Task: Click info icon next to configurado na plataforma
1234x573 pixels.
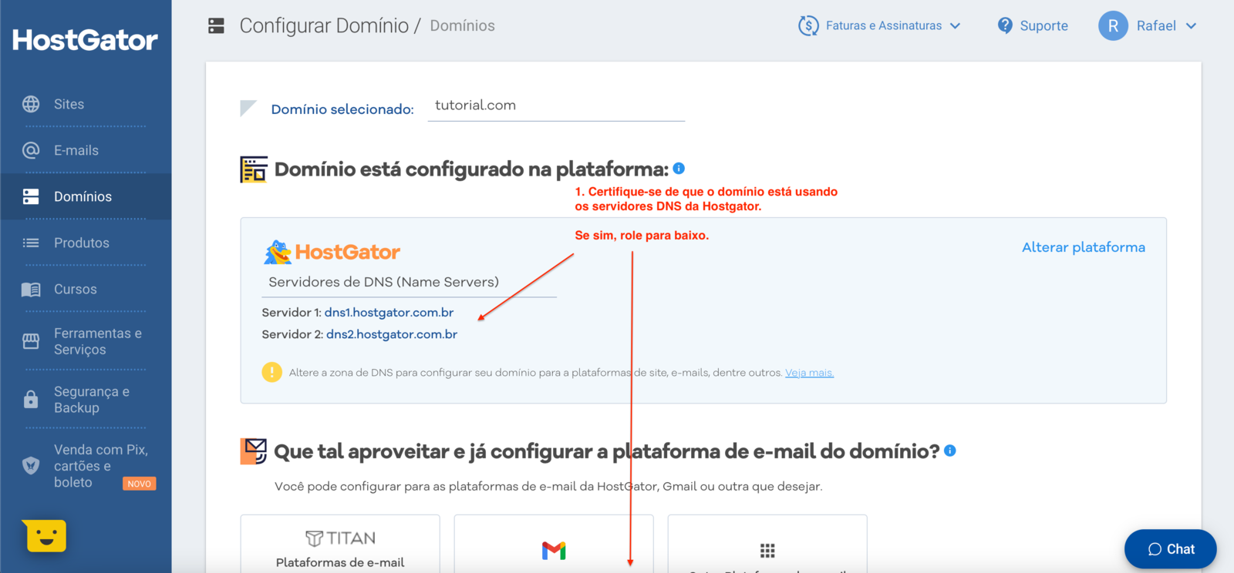Action: [679, 168]
